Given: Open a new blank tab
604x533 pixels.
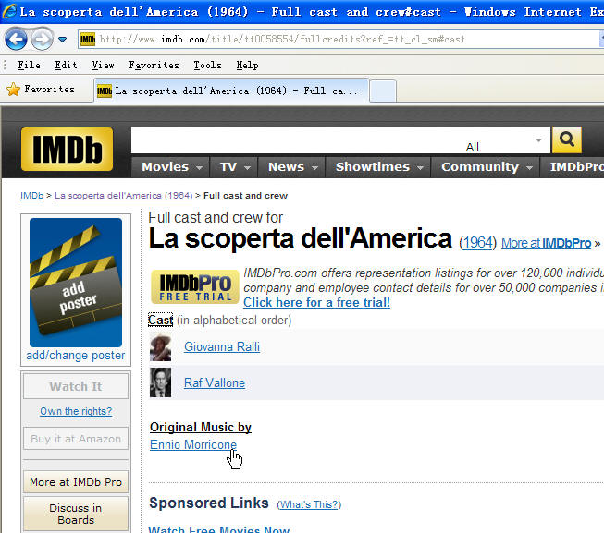Looking at the screenshot, I should [383, 91].
